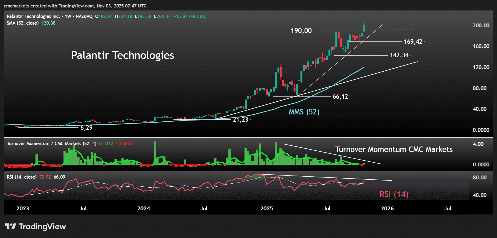The height and width of the screenshot is (238, 497).
Task: Click the 66,12 price level label
Action: click(x=340, y=97)
